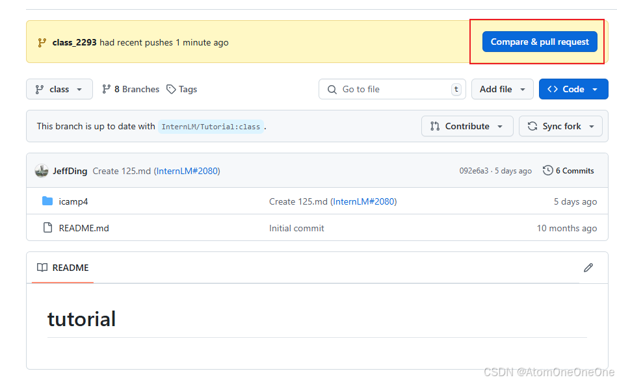Viewport: 617px width, 382px height.
Task: Click the class_2293 branch name
Action: [74, 42]
